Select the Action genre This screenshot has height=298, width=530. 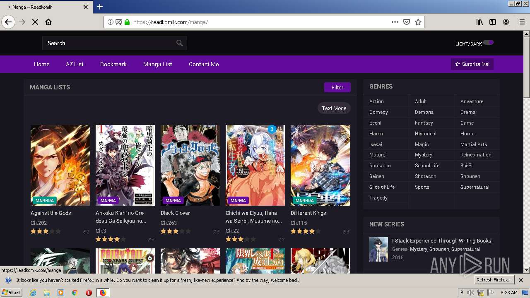376,101
